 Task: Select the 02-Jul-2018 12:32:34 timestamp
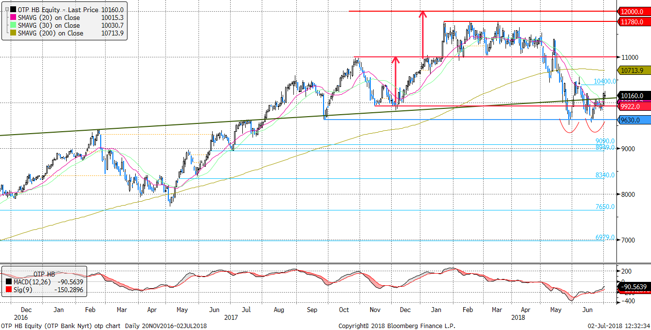coord(619,326)
